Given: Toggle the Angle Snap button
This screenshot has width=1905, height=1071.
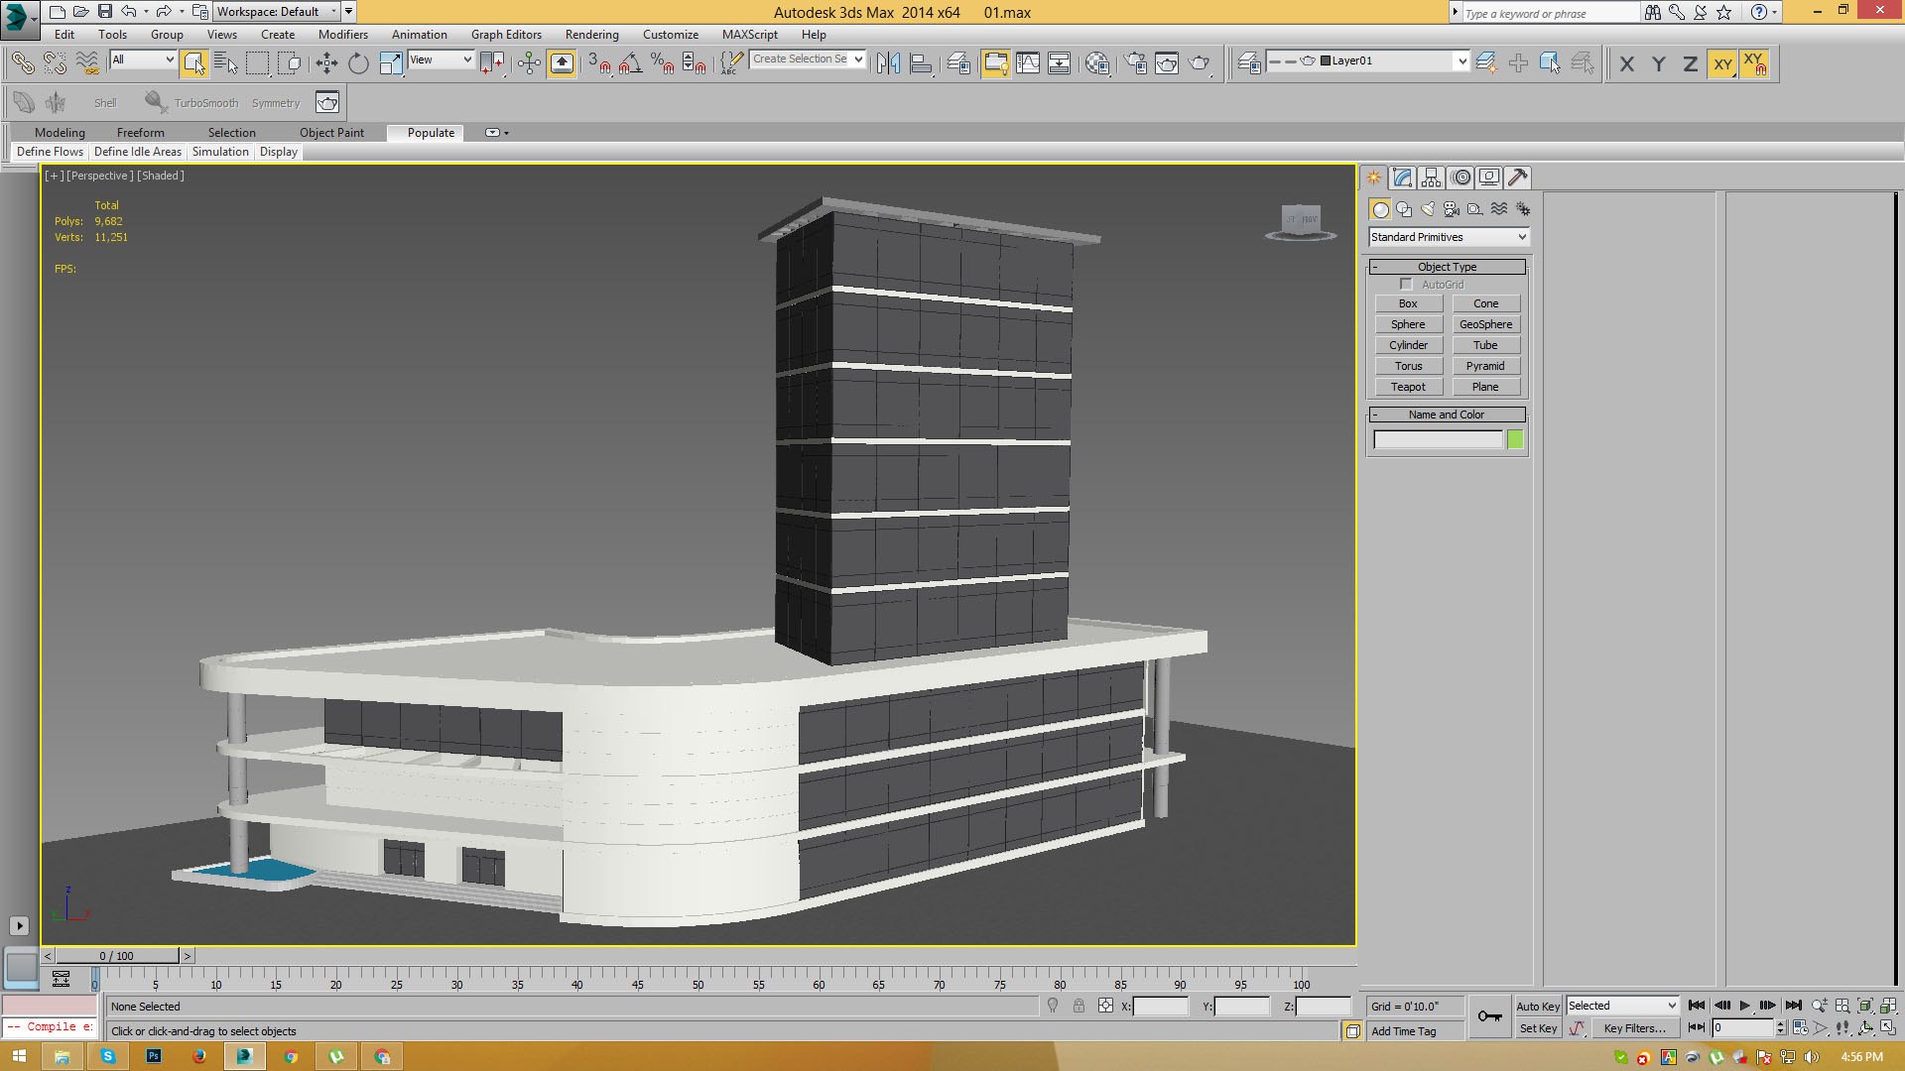Looking at the screenshot, I should (630, 63).
